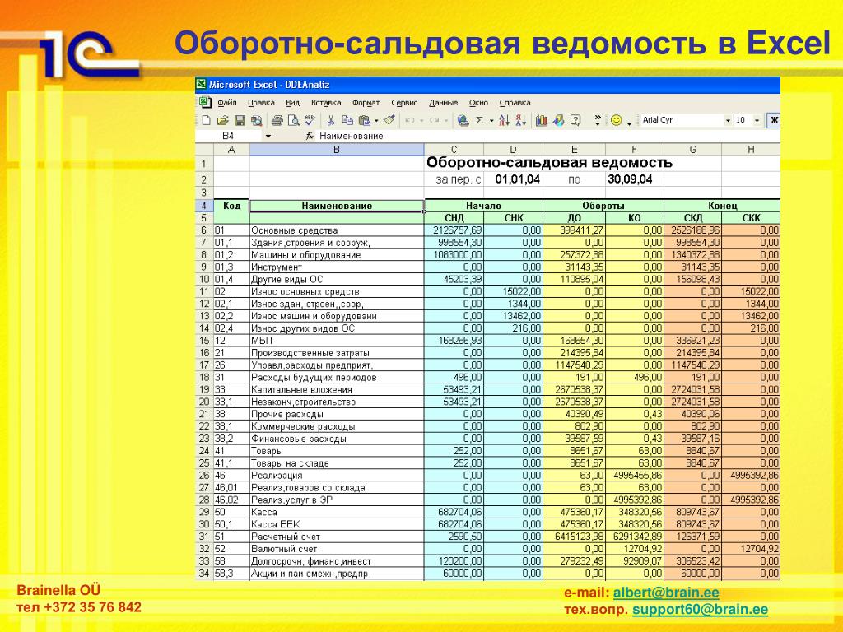Click the albert@brain.ee email link
The width and height of the screenshot is (843, 632).
[666, 592]
